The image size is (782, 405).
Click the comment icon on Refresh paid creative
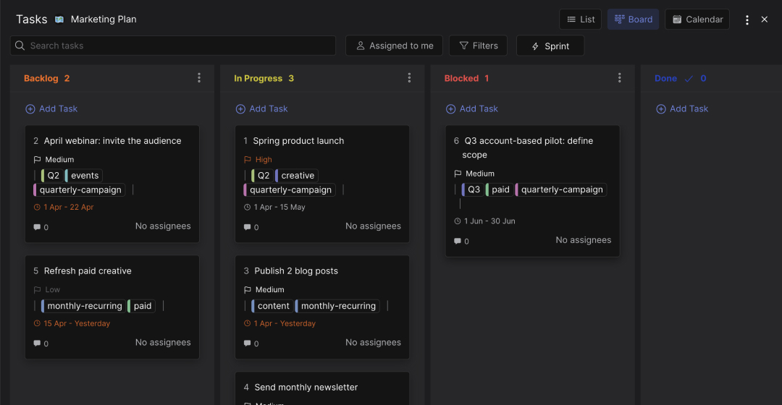click(x=37, y=344)
